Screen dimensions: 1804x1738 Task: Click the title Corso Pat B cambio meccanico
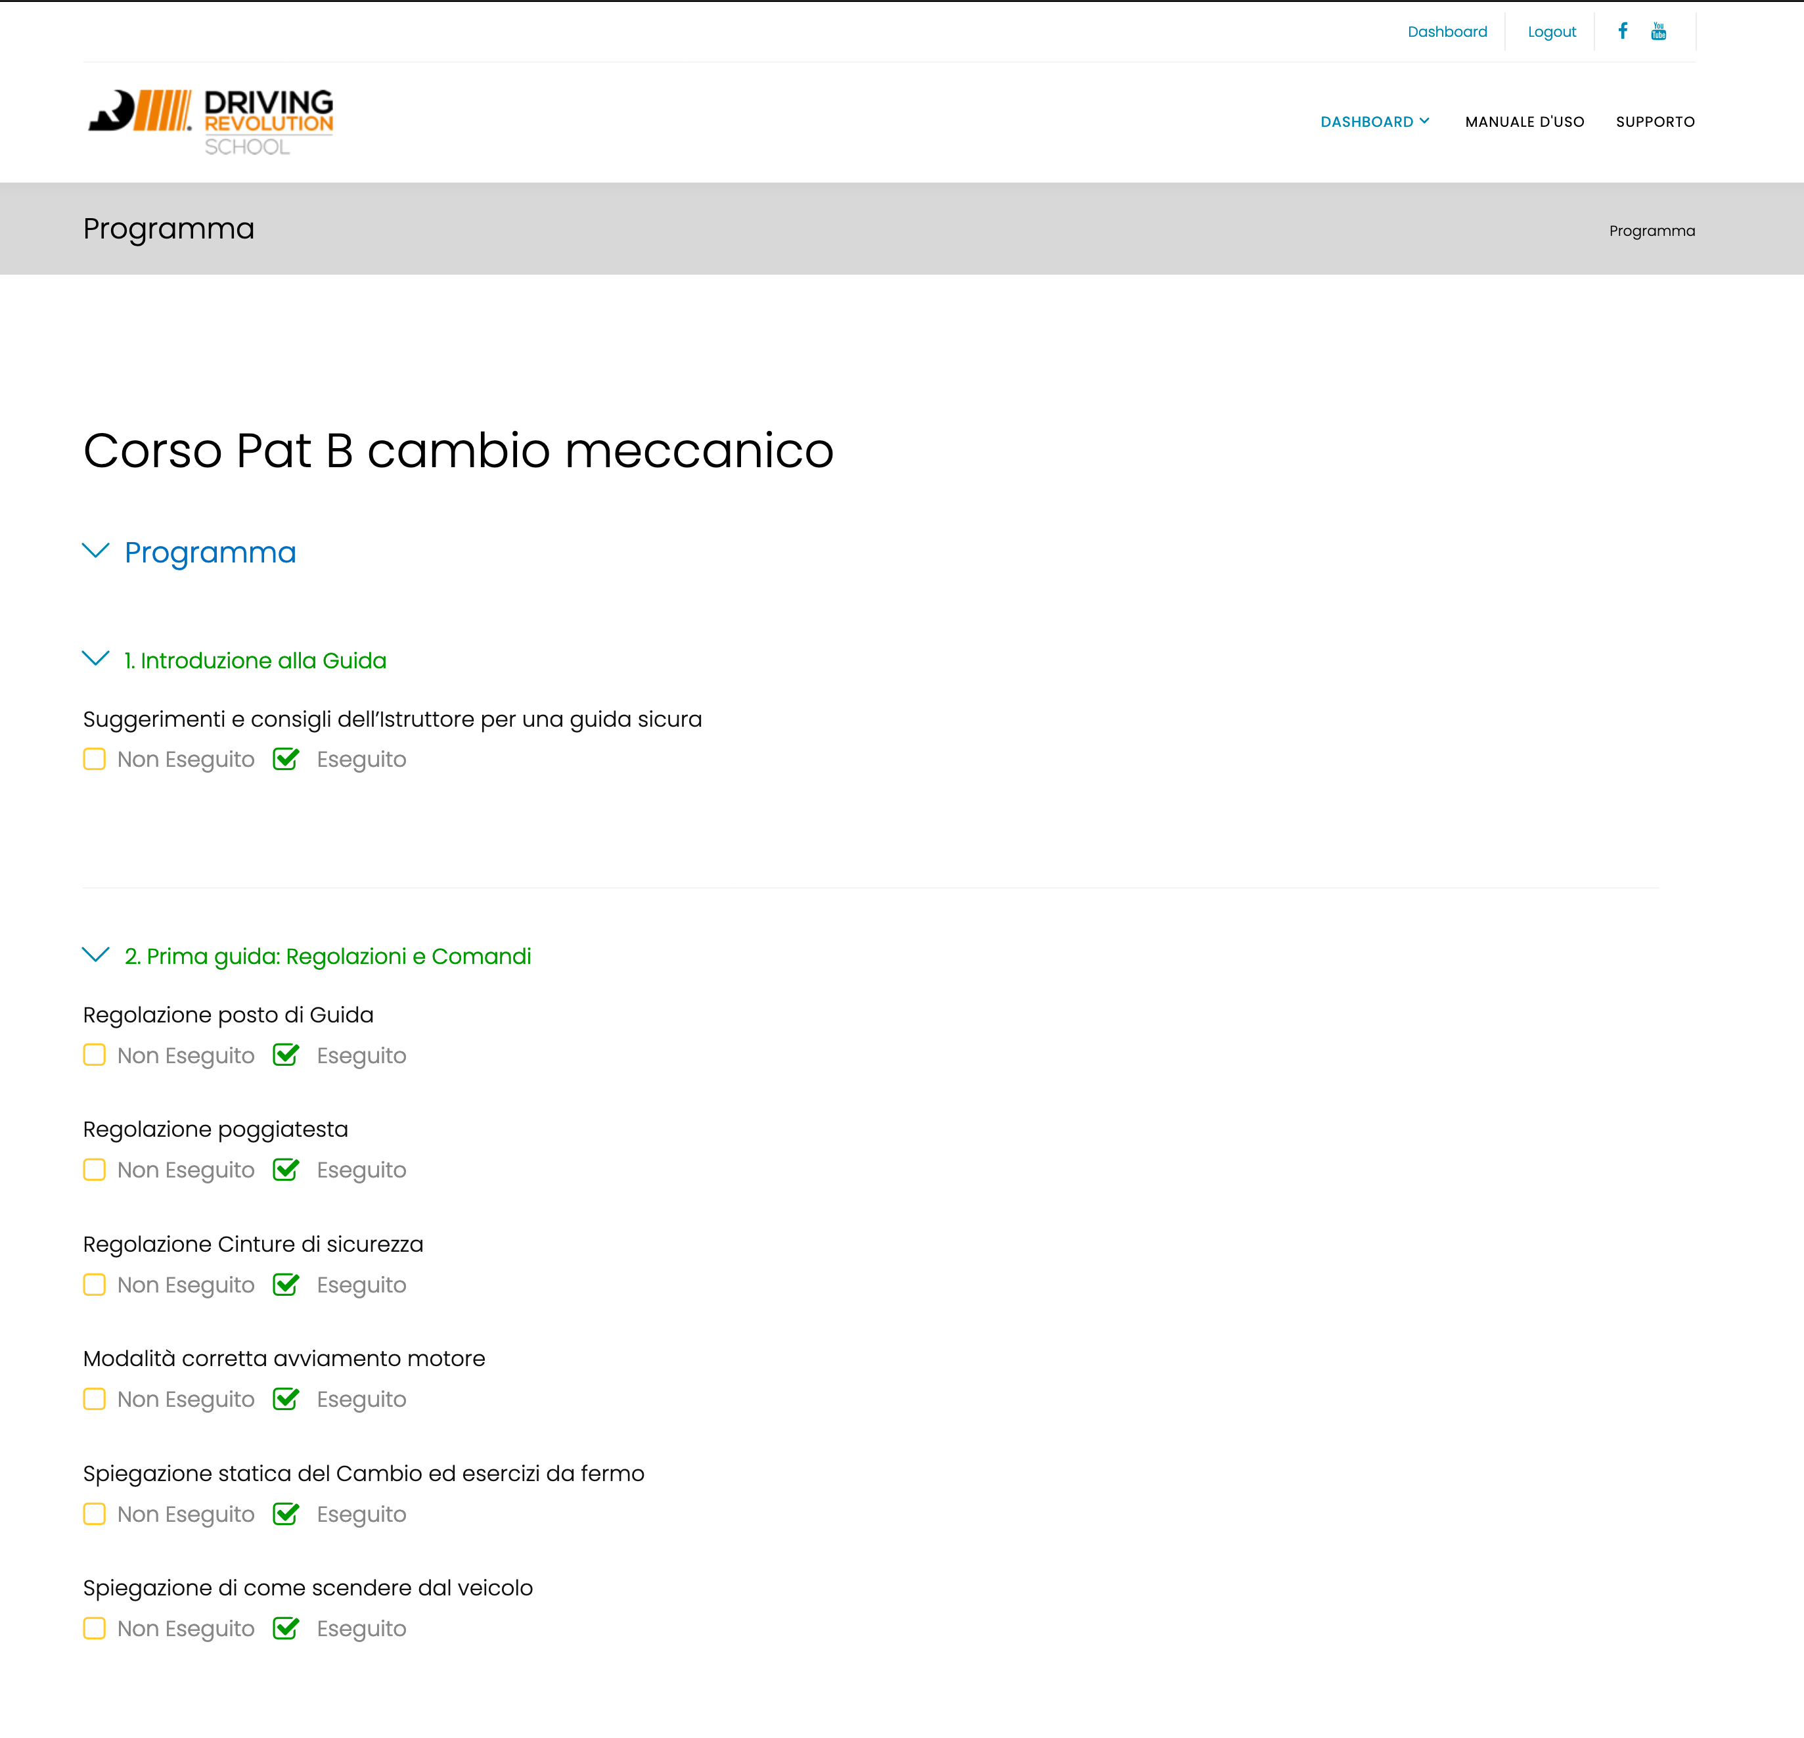pyautogui.click(x=459, y=451)
